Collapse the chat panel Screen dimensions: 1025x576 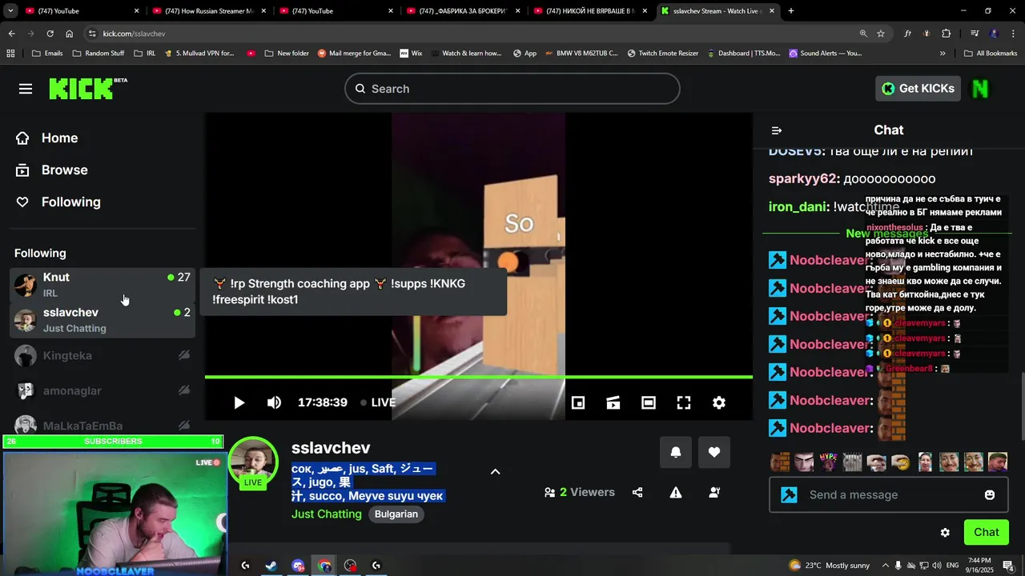coord(776,130)
